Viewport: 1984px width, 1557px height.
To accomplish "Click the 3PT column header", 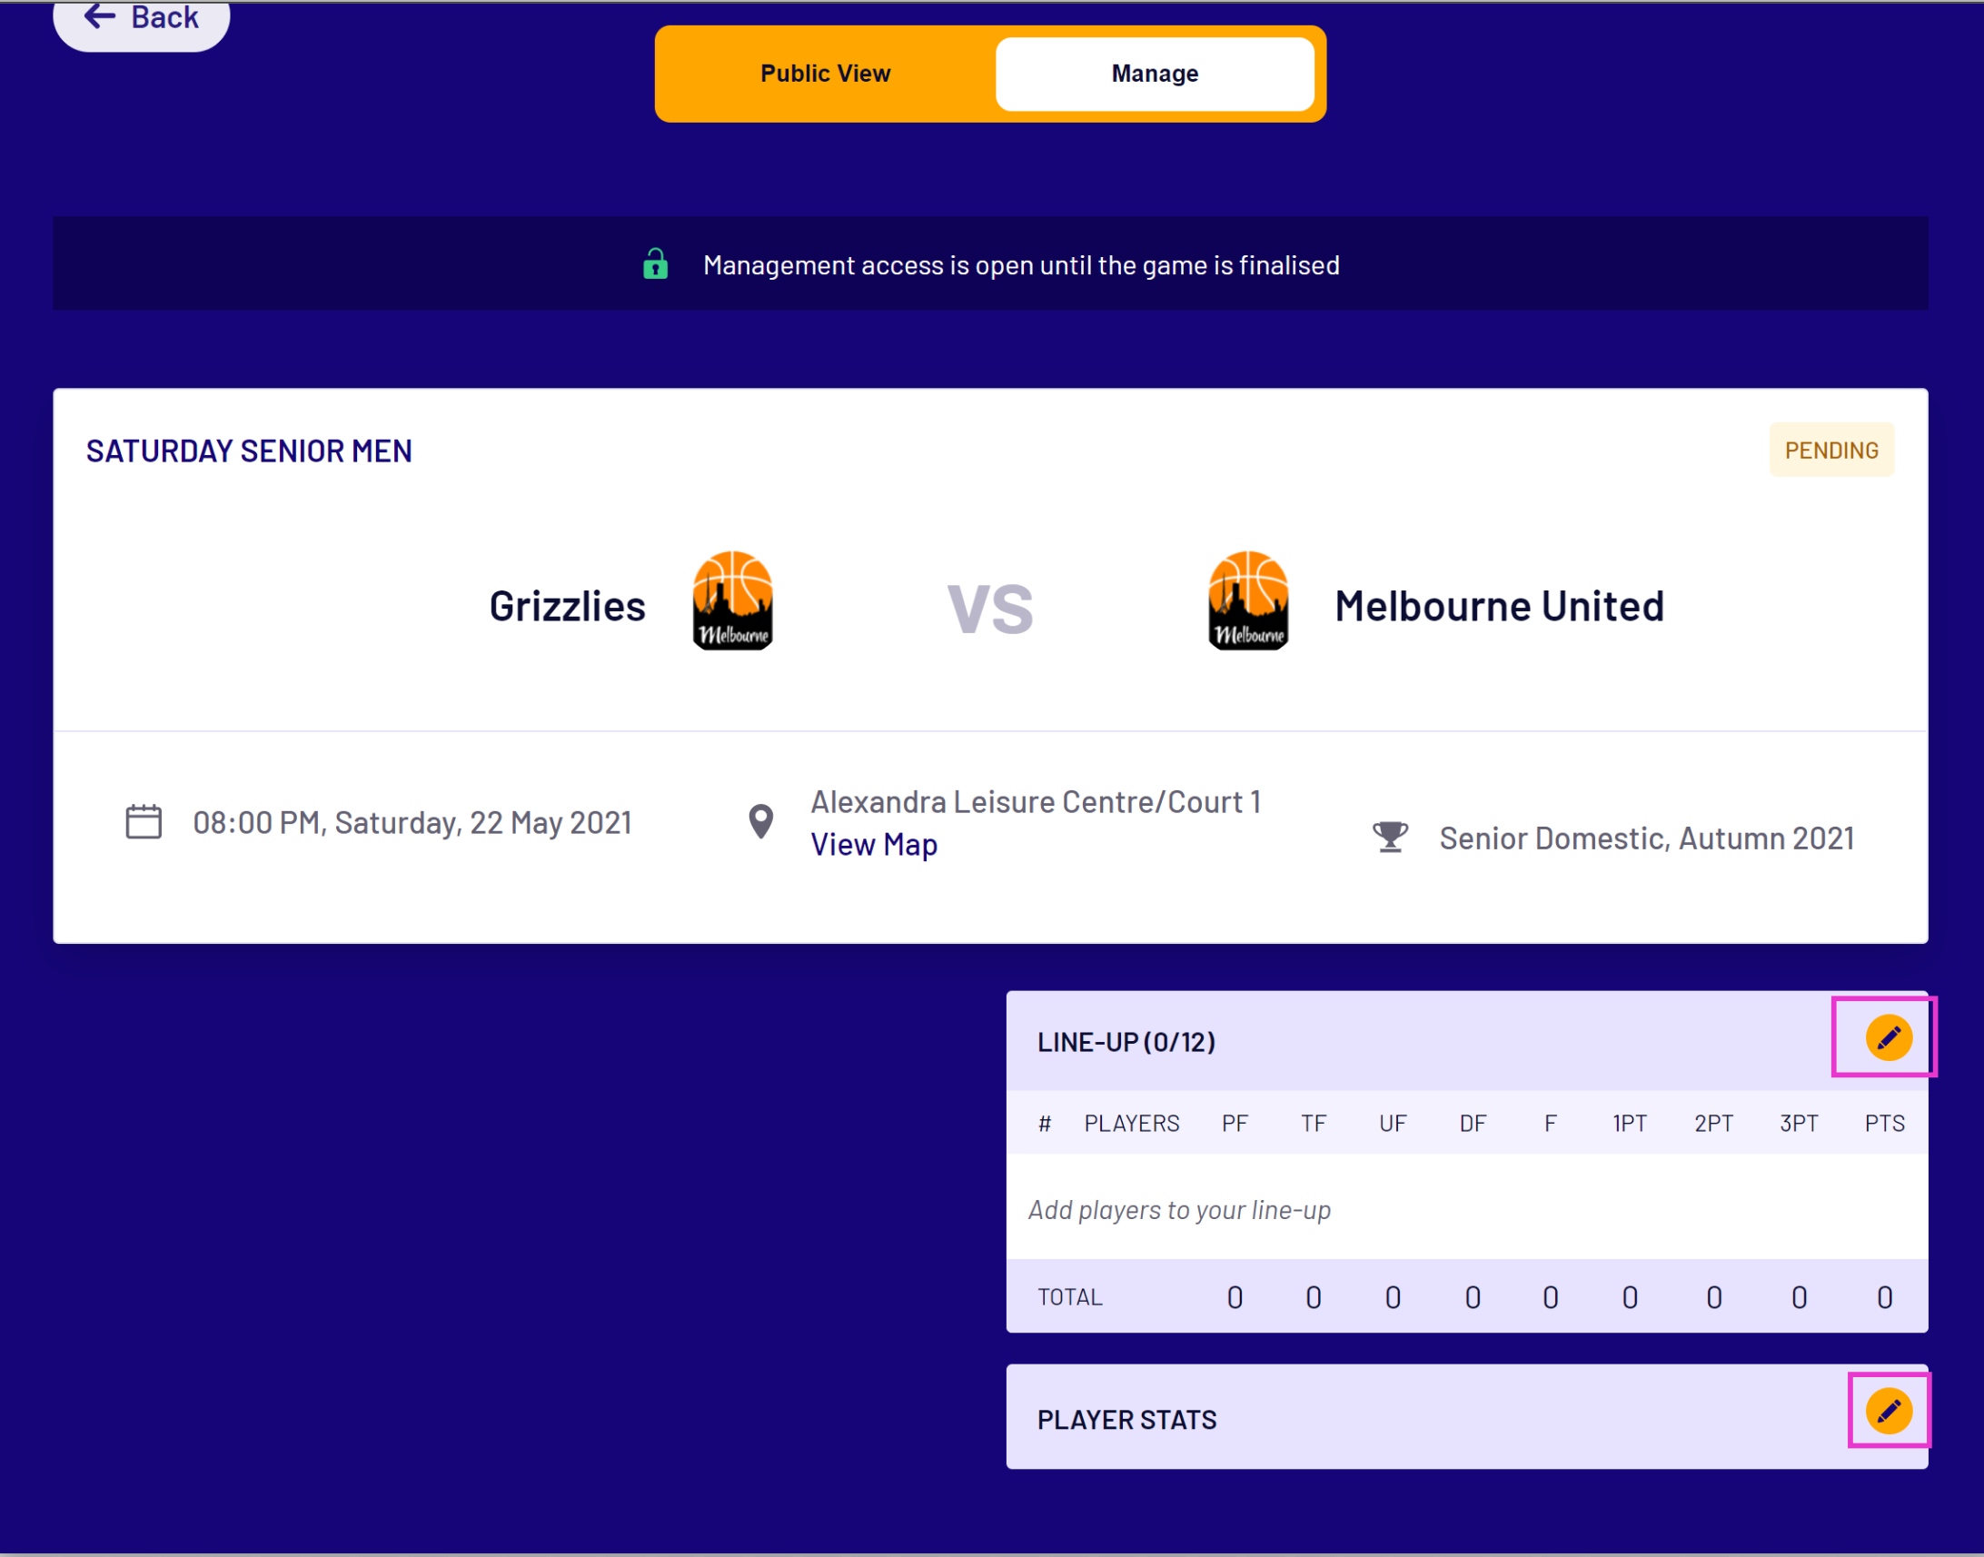I will (1799, 1124).
